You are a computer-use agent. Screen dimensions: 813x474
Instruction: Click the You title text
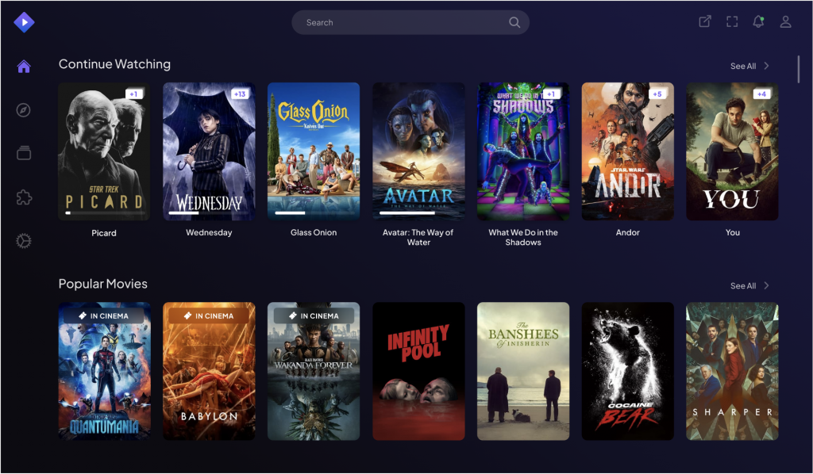[732, 232]
